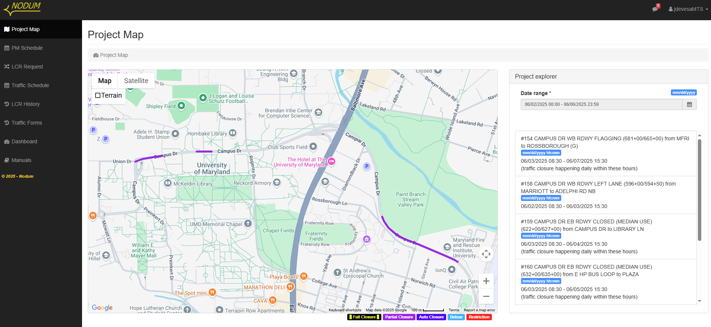Click the MARATHON DELI restaurant marker
The height and width of the screenshot is (327, 711).
[290, 287]
